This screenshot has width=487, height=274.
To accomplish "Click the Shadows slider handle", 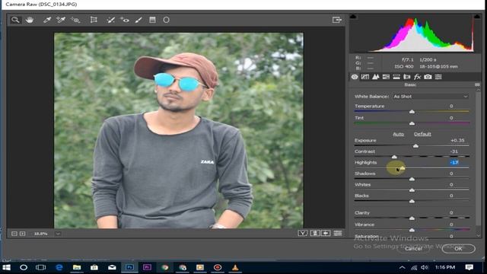I will tap(412, 179).
